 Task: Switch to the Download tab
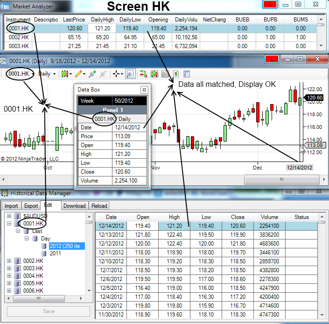pyautogui.click(x=75, y=206)
